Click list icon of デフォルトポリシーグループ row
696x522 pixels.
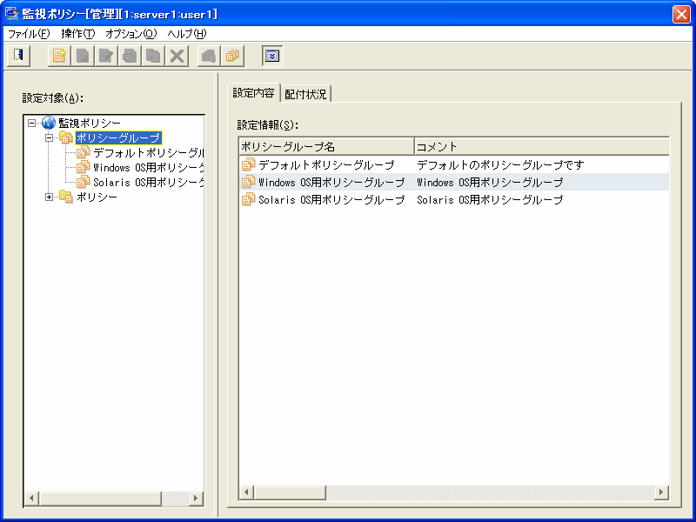pos(248,164)
